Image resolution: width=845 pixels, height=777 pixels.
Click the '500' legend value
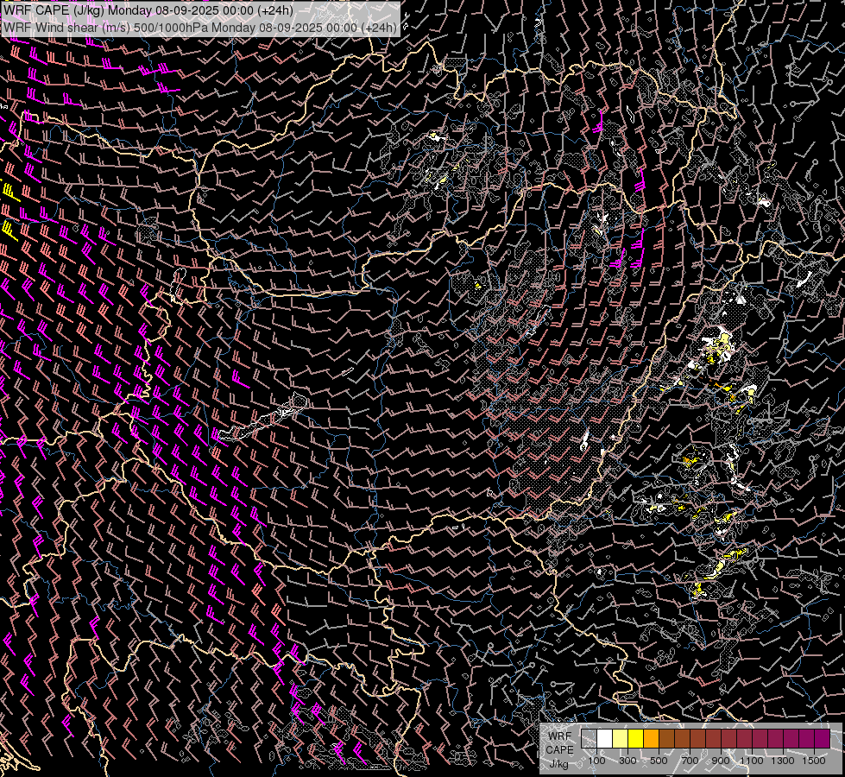click(659, 761)
